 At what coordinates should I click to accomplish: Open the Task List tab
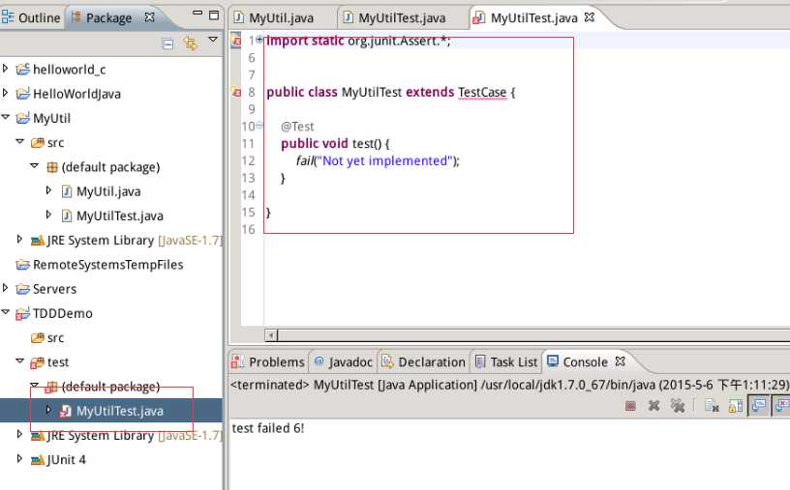(506, 362)
